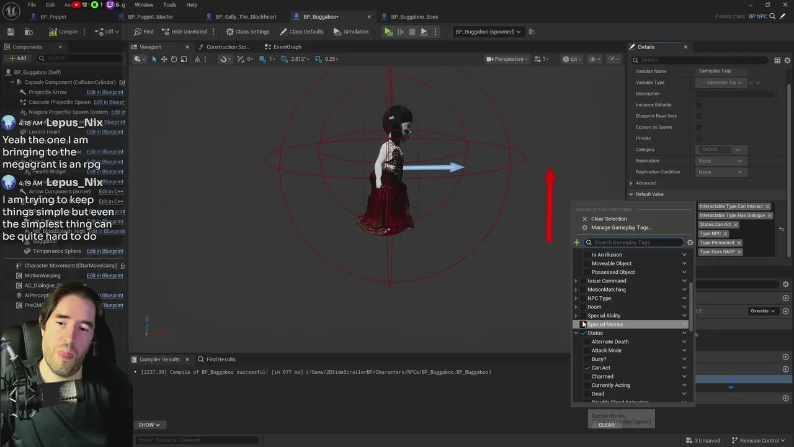Open the Help menu

click(192, 5)
